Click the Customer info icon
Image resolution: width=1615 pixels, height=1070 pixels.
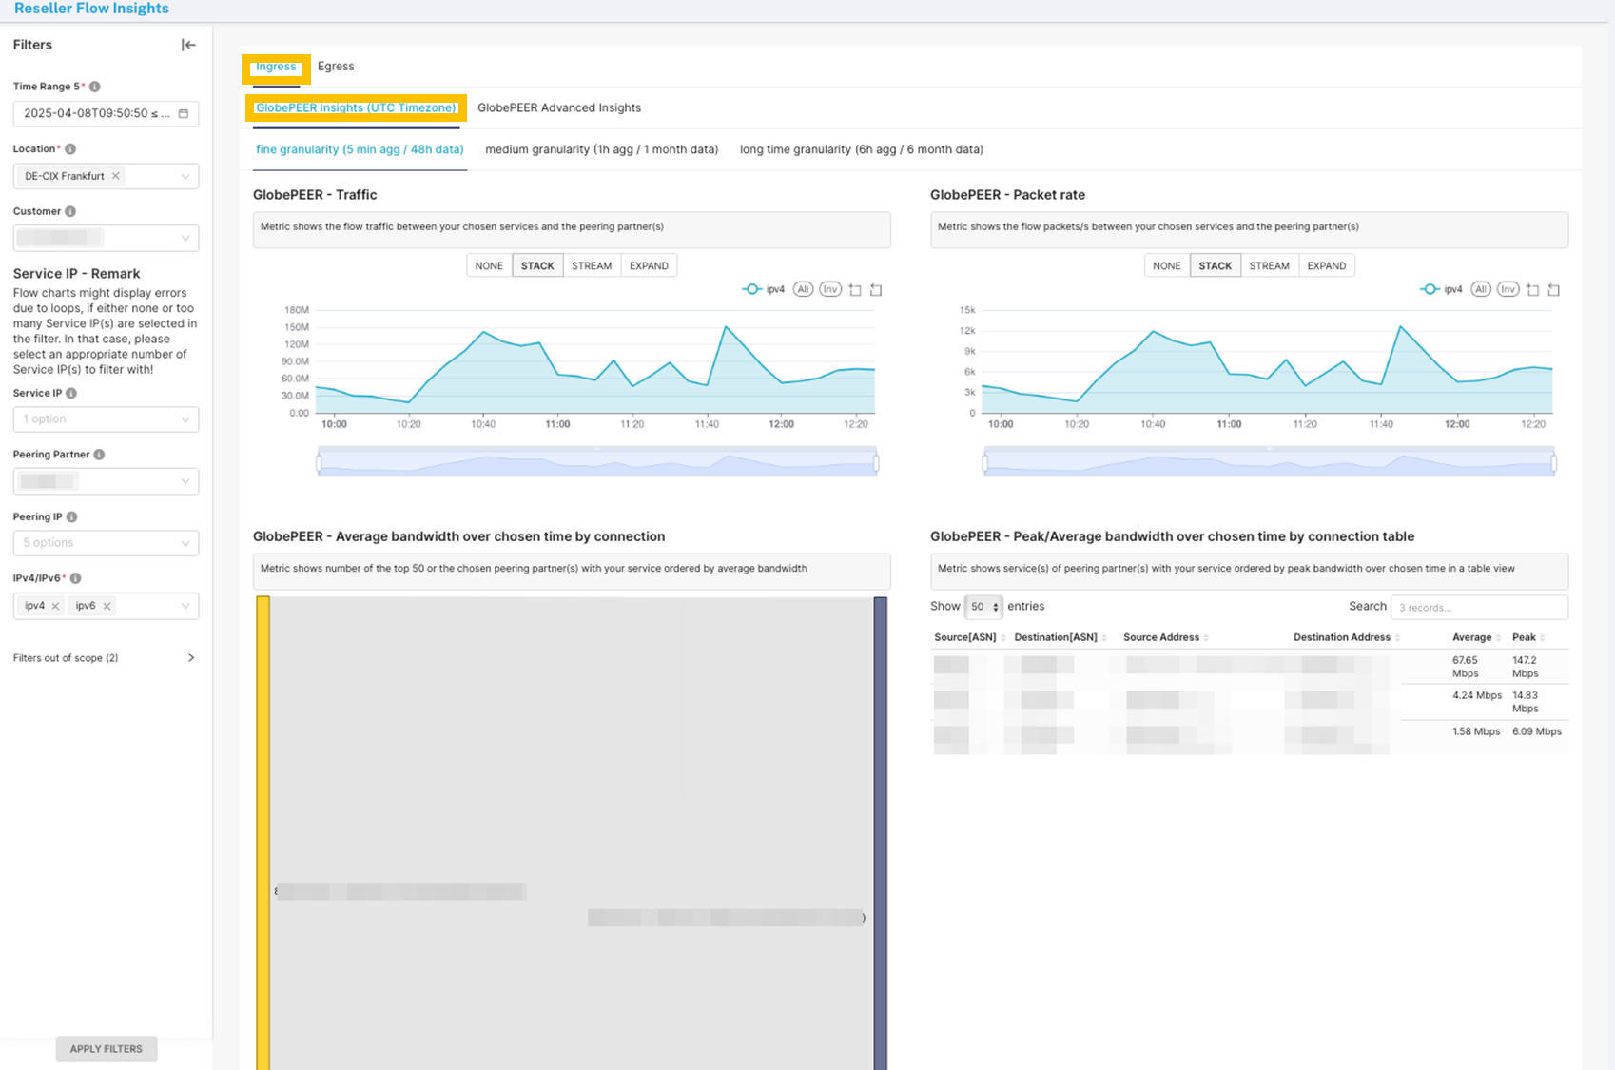click(70, 211)
